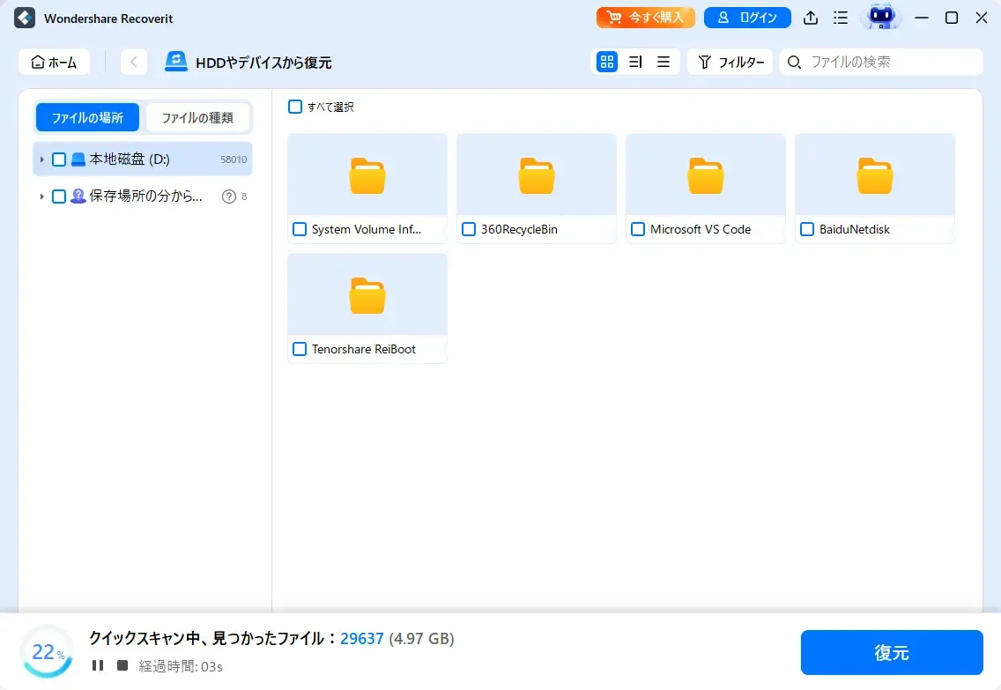Select the 本地磁盘 (D:) label
This screenshot has height=690, width=1001.
(130, 159)
